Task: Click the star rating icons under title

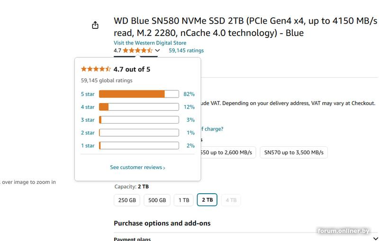Action: [x=137, y=51]
